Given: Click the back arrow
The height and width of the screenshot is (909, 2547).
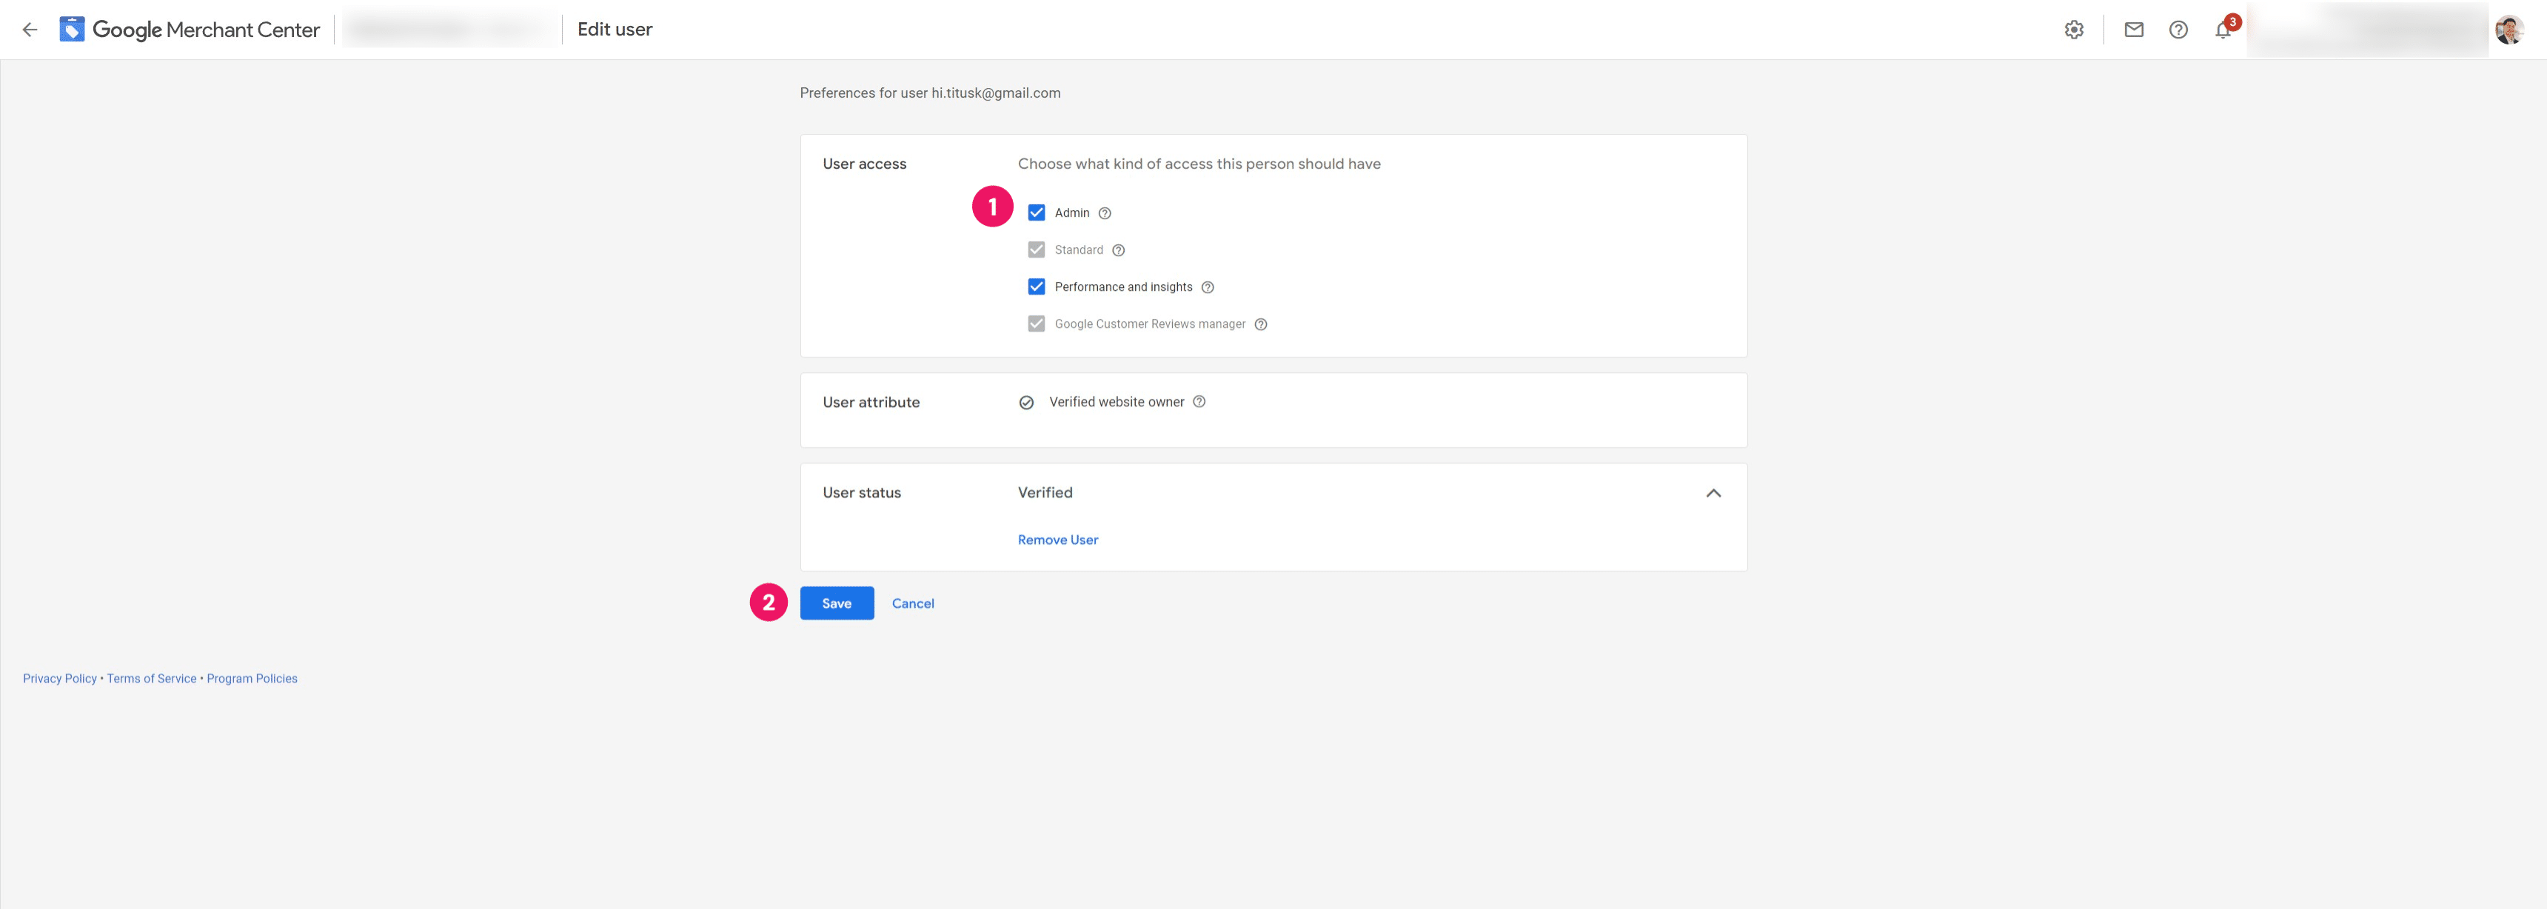Looking at the screenshot, I should pyautogui.click(x=30, y=30).
